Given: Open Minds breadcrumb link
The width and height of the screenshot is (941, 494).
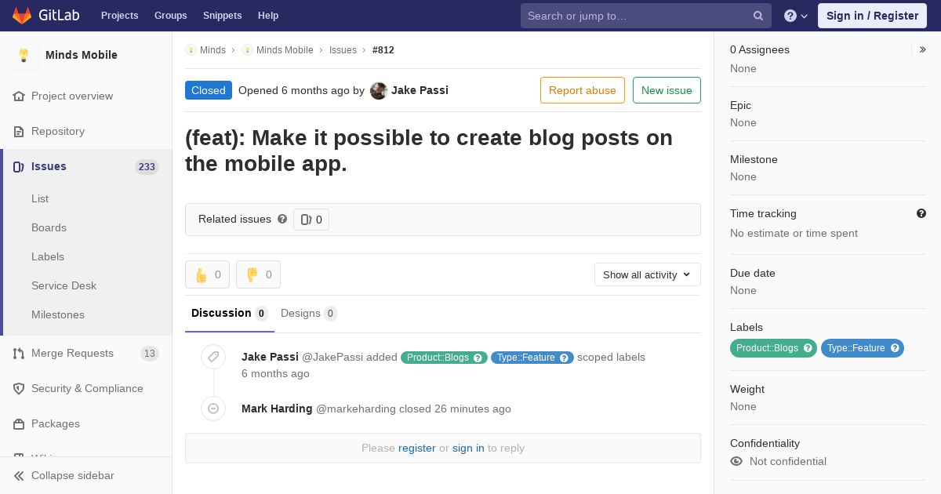Looking at the screenshot, I should pos(213,50).
